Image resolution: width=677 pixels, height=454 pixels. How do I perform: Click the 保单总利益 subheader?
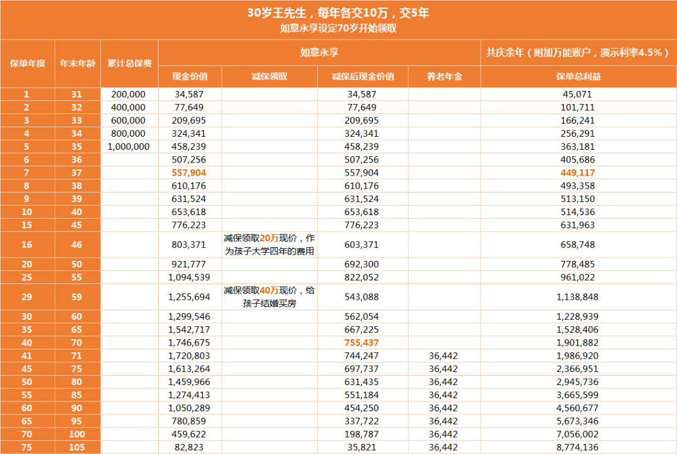577,76
